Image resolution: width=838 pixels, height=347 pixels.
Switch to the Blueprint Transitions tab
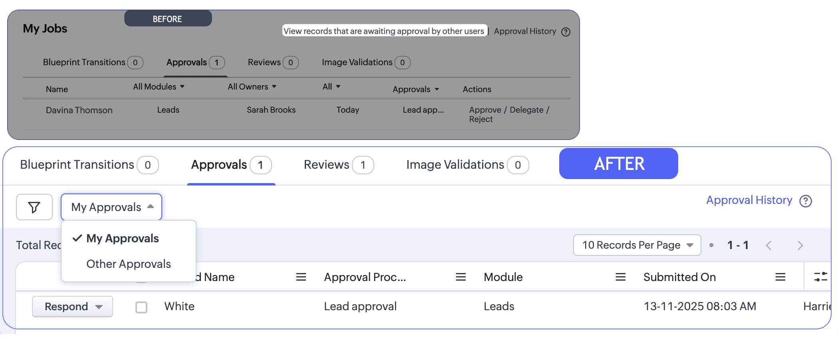point(89,165)
